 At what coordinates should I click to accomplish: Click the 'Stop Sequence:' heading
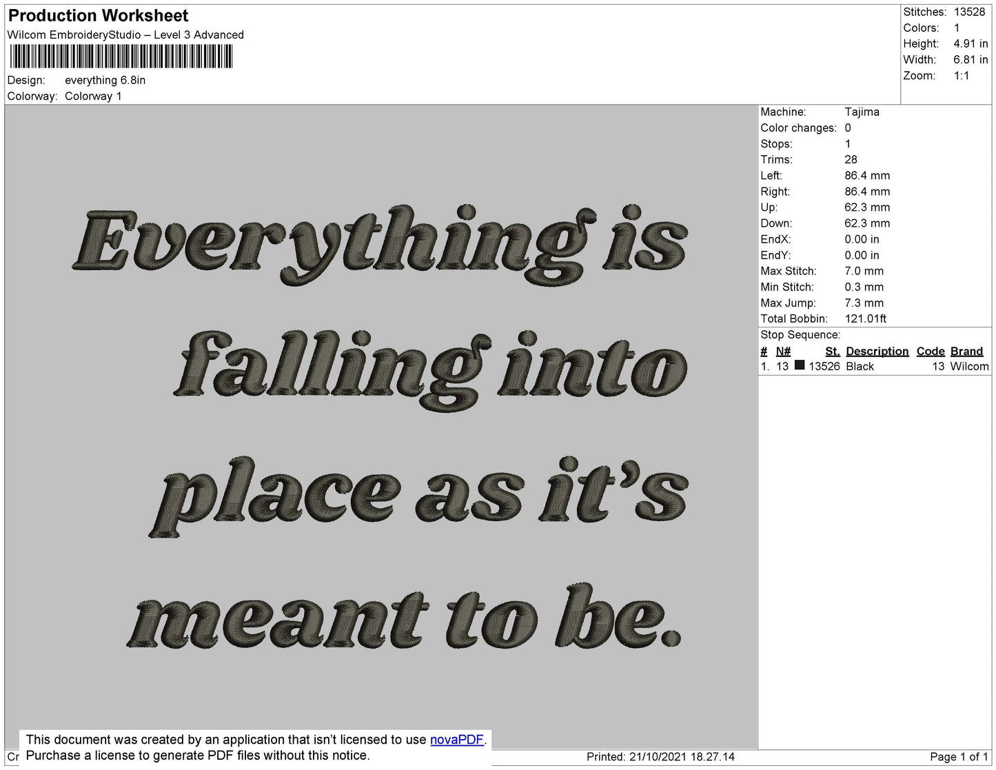[800, 334]
